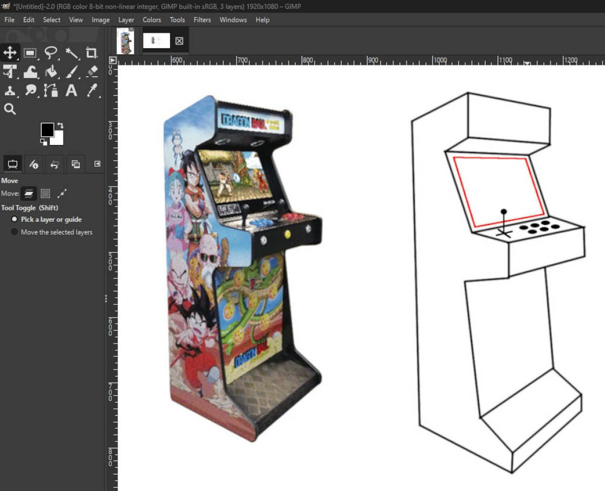Select the Eraser tool
The image size is (605, 491).
[92, 72]
